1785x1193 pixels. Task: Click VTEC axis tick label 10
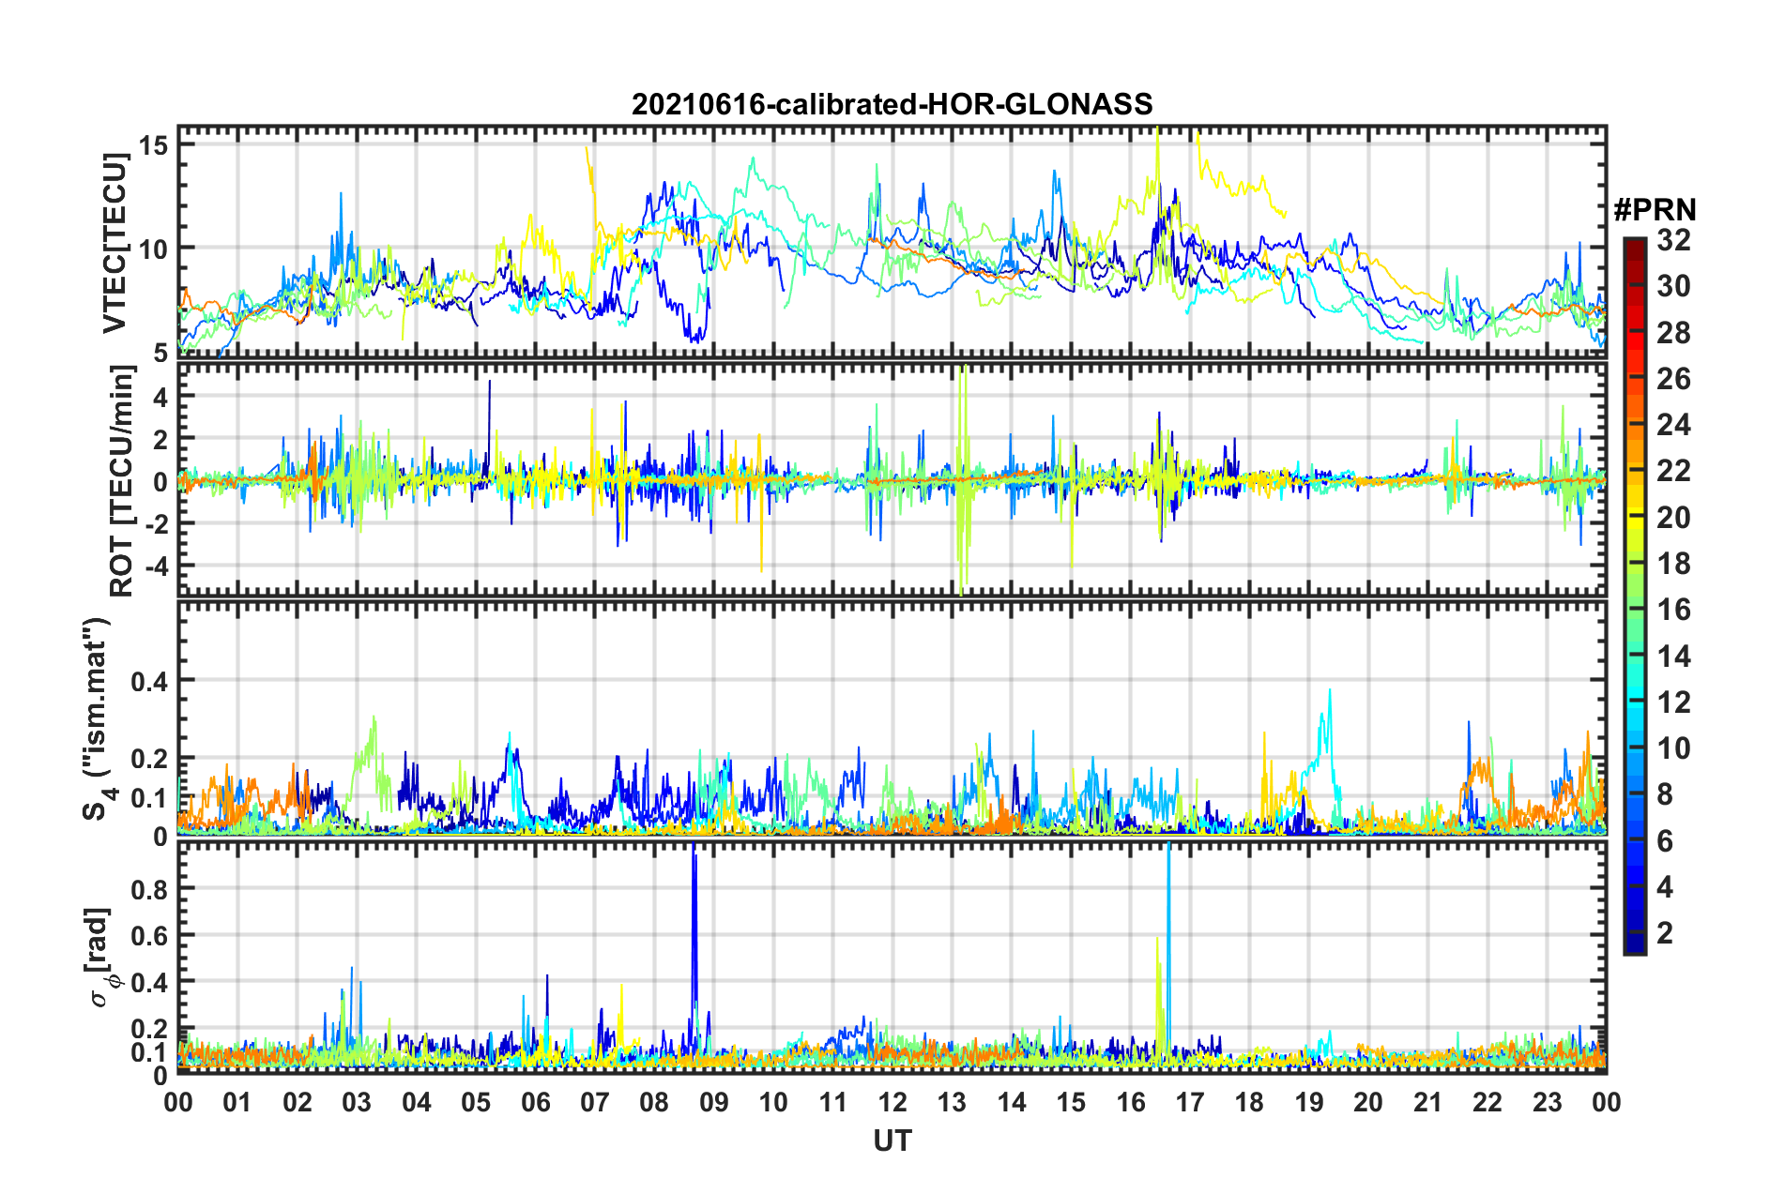point(154,249)
